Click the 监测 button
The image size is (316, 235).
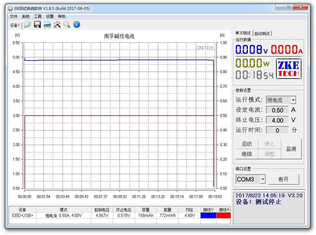(x=291, y=149)
